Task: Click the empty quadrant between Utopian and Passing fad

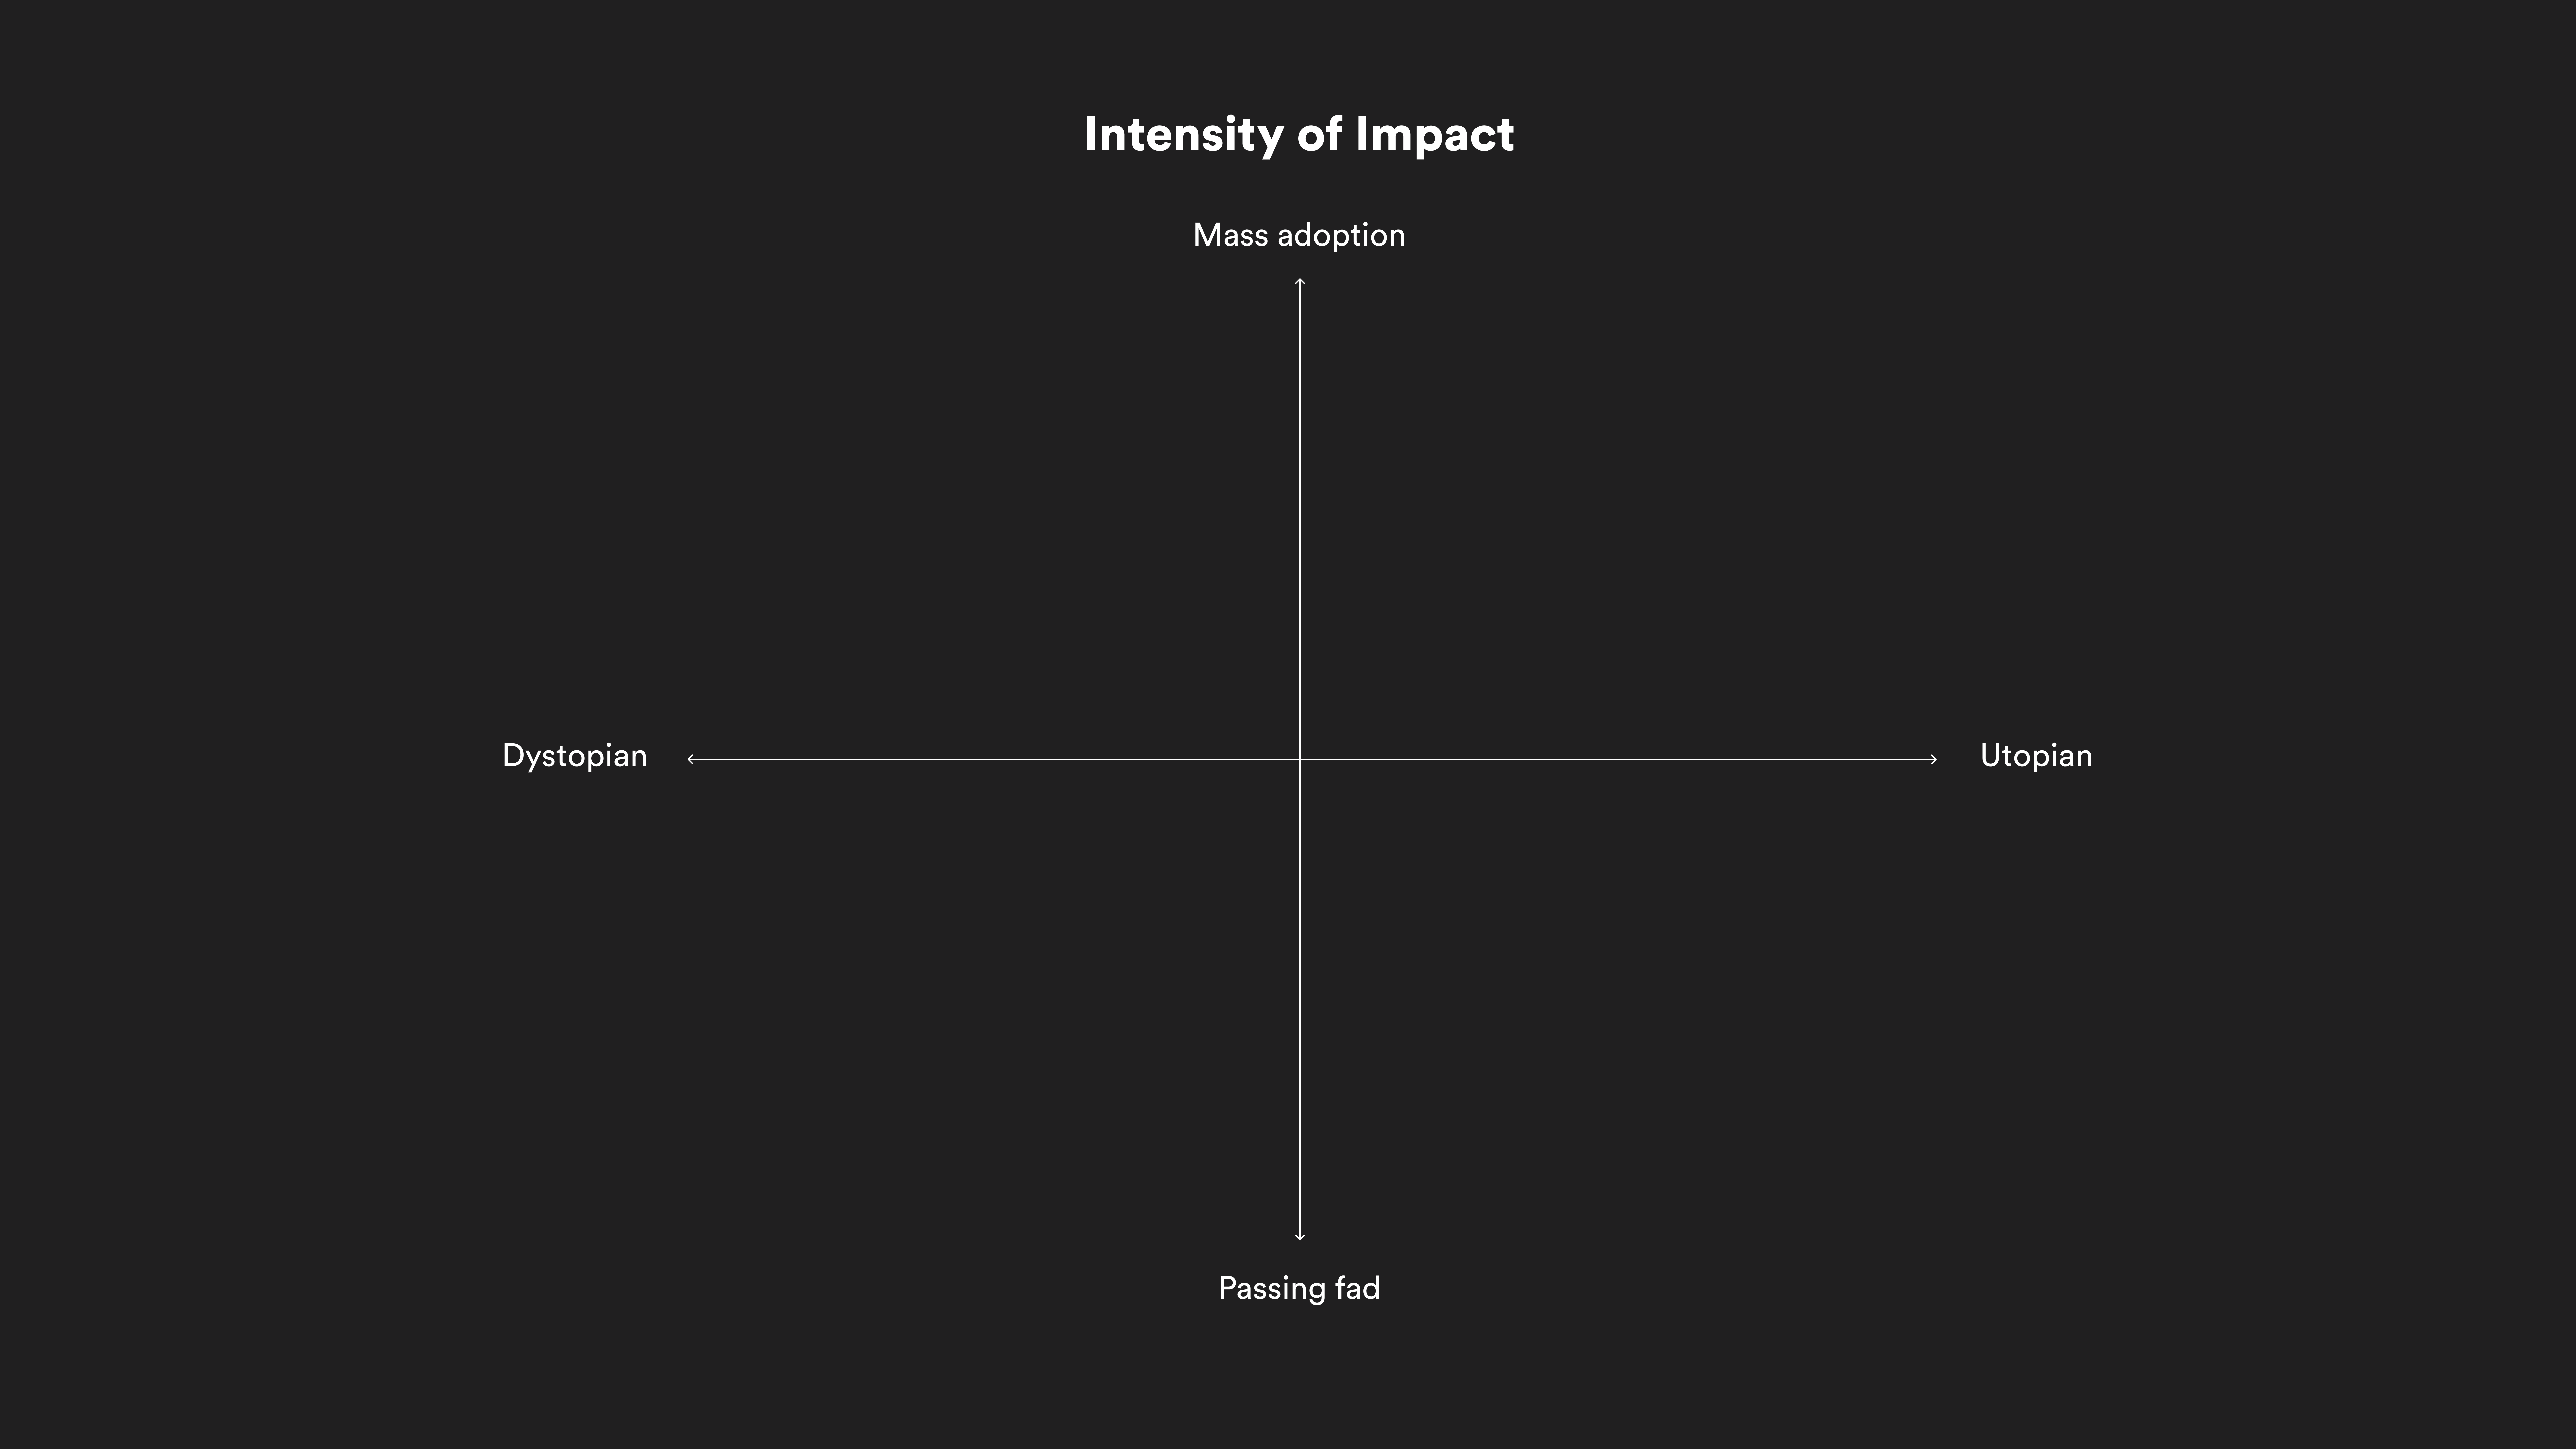Action: pyautogui.click(x=1618, y=998)
